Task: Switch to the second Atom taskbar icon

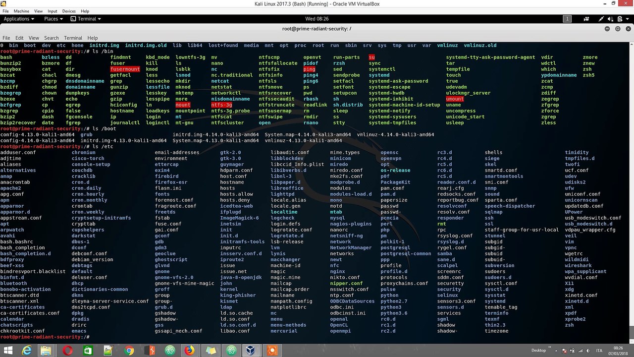Action: pyautogui.click(x=231, y=351)
